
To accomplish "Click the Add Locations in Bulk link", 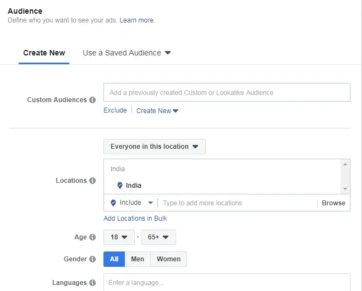I will click(x=135, y=219).
